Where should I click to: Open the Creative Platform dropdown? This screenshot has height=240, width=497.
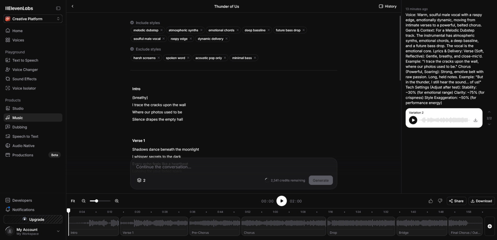pos(33,19)
